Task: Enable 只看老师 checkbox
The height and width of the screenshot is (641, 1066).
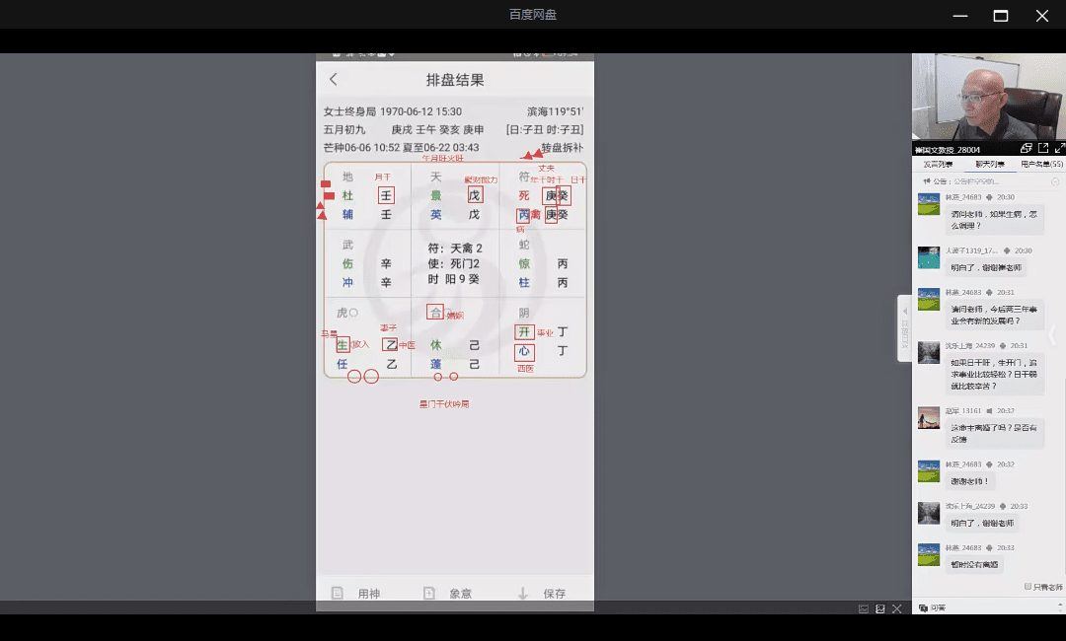Action: (1028, 587)
